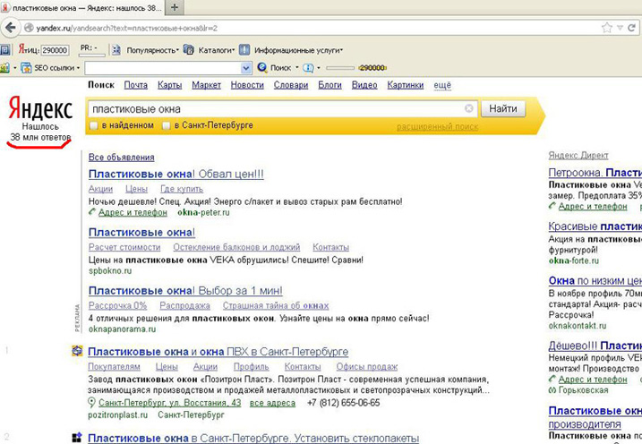Image resolution: width=642 pixels, height=444 pixels.
Task: Click the PR rank progress bar
Action: (91, 55)
